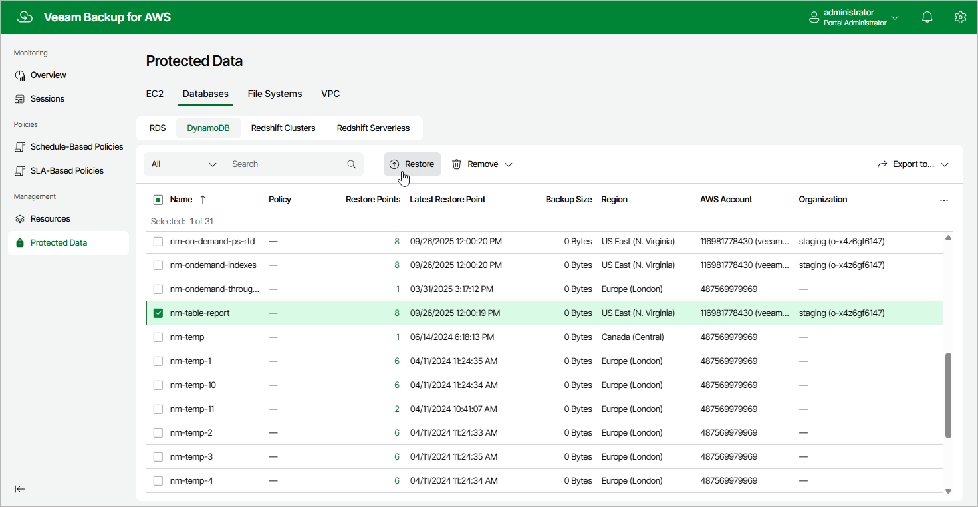Sort by Policy column header

[x=280, y=200]
